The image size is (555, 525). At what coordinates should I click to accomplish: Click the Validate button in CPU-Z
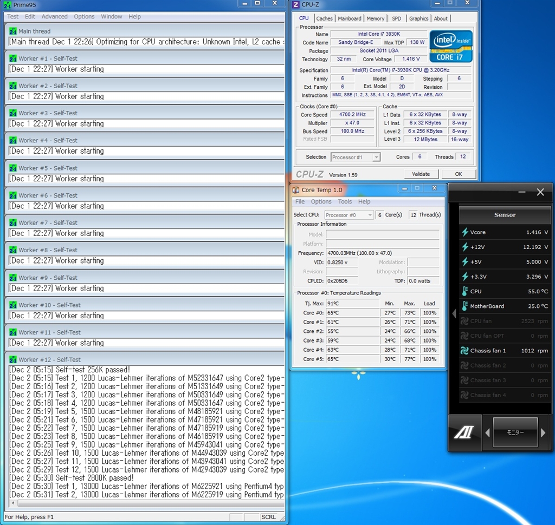coord(421,174)
